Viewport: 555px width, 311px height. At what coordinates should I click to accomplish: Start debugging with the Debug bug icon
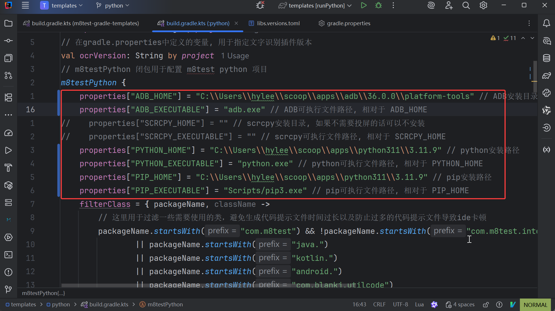(379, 6)
